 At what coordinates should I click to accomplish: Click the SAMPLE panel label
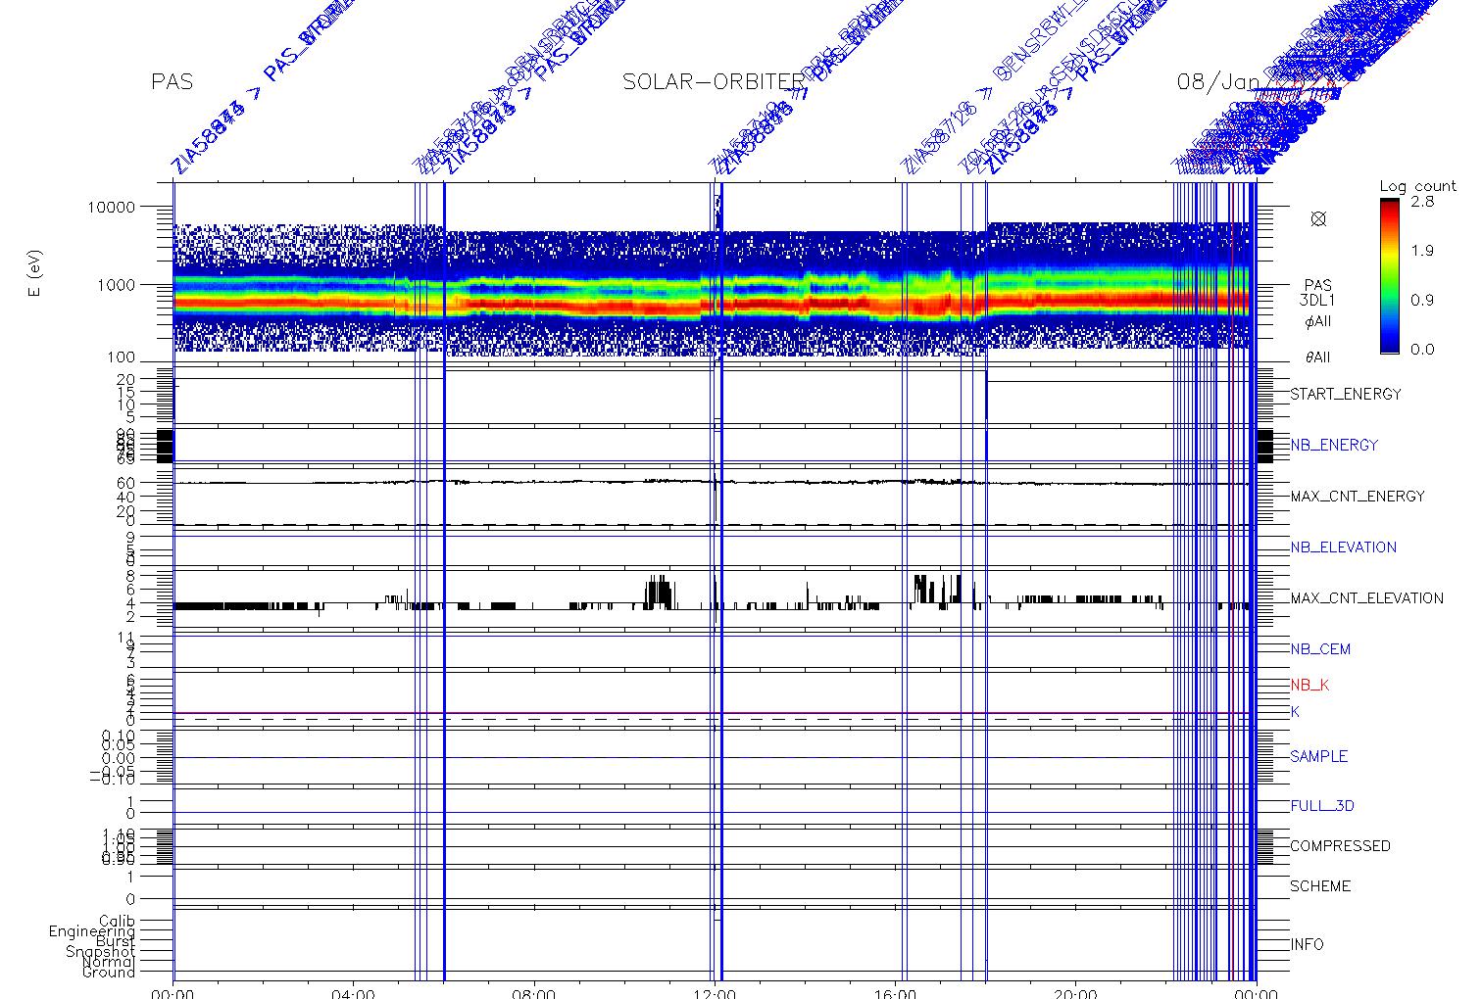1318,756
